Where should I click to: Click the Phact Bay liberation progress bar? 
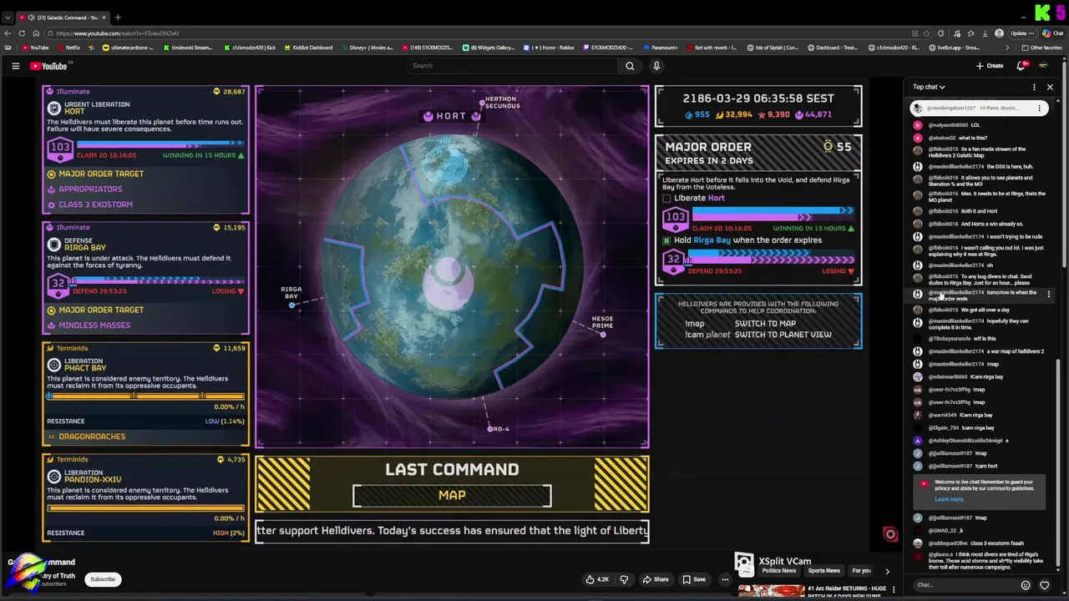[x=146, y=396]
